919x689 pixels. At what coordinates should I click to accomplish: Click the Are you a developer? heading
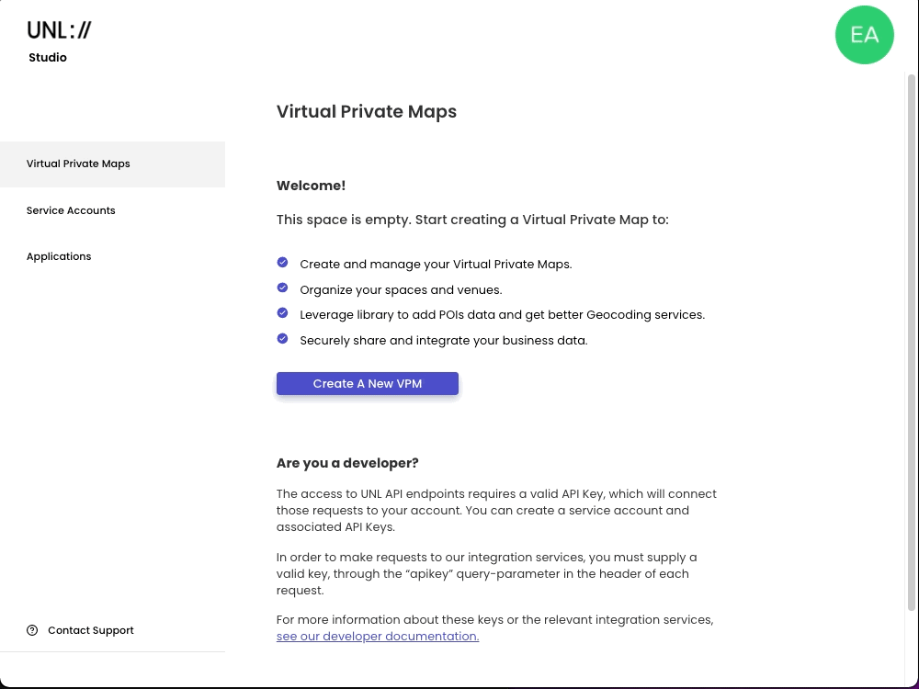347,463
